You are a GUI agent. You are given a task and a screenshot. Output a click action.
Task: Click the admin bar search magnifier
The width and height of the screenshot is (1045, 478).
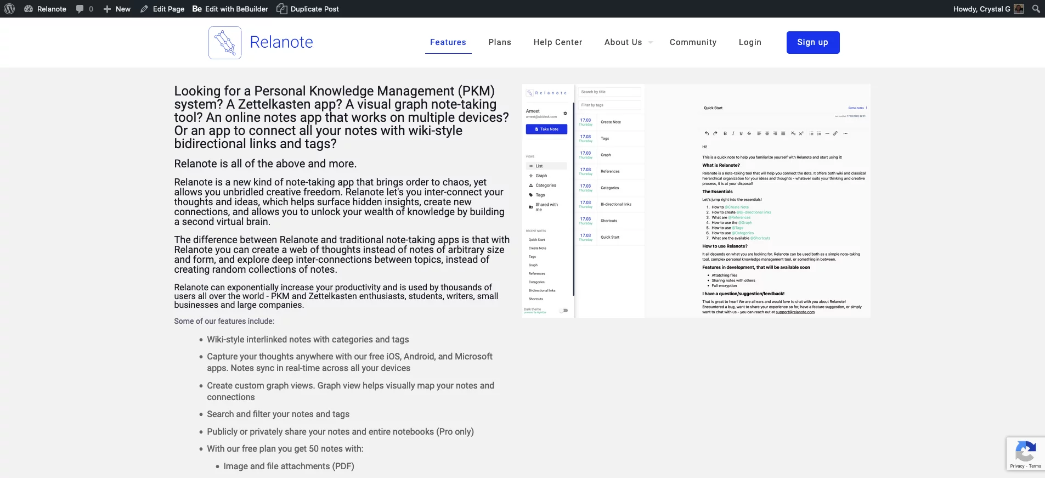pos(1036,9)
